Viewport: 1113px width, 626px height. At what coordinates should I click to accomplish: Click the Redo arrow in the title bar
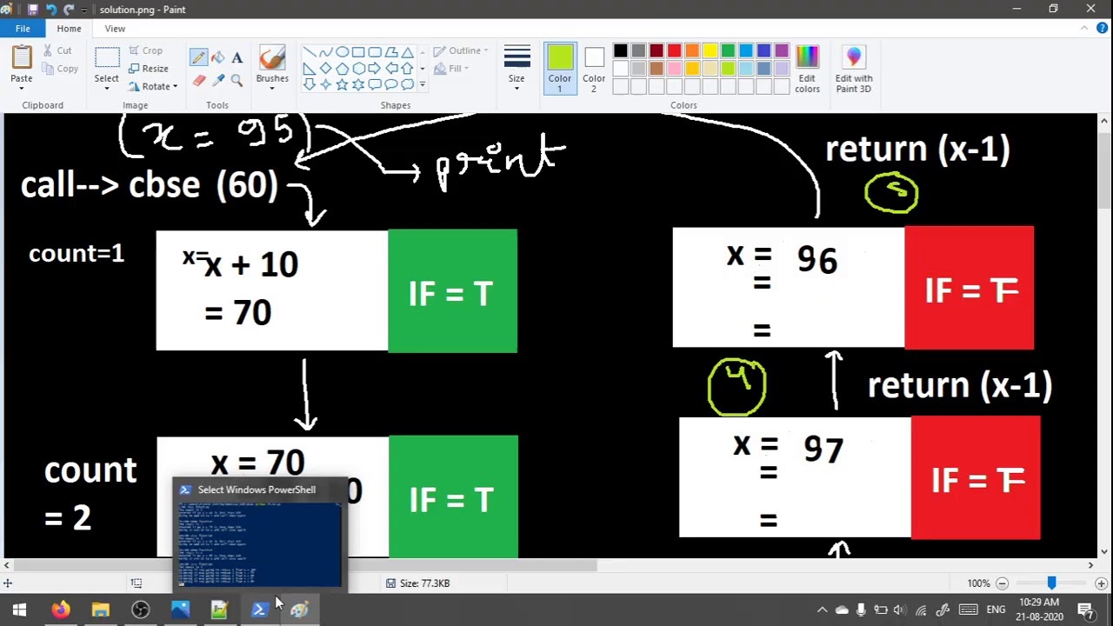pyautogui.click(x=69, y=10)
